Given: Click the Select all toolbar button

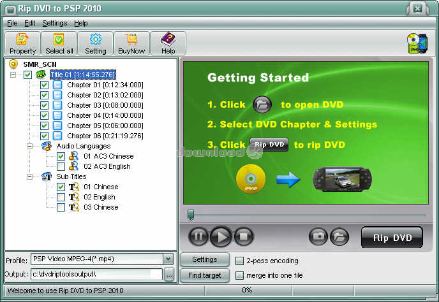Looking at the screenshot, I should point(59,43).
